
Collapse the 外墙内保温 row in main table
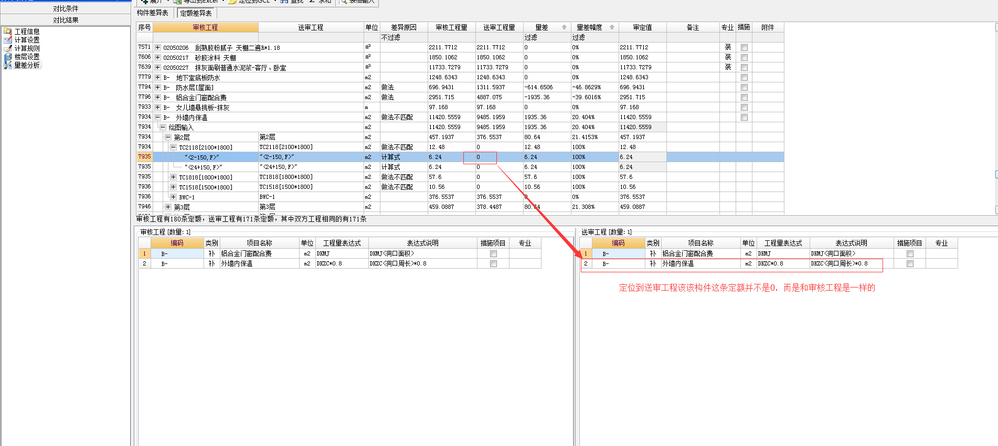(157, 117)
